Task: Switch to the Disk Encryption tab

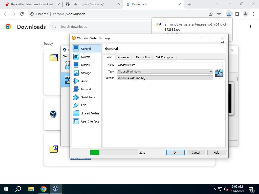Action: 165,57
